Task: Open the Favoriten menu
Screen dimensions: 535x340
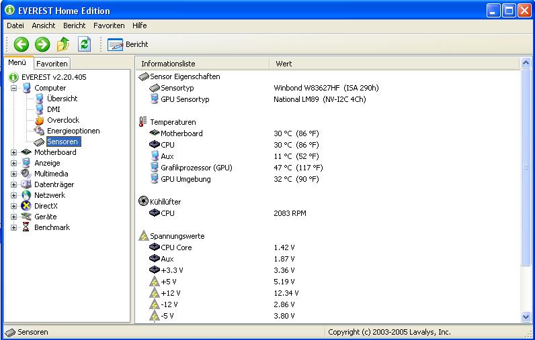Action: coord(109,25)
